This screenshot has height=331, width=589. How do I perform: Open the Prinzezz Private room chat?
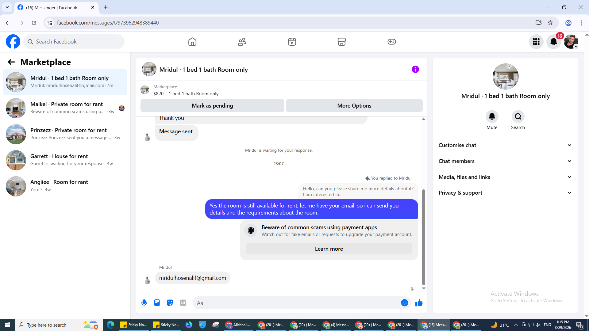65,134
